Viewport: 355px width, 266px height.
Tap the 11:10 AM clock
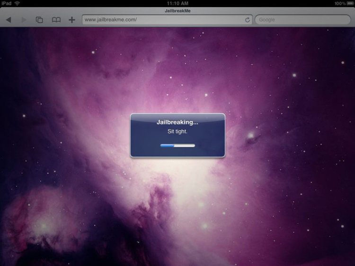pyautogui.click(x=177, y=3)
